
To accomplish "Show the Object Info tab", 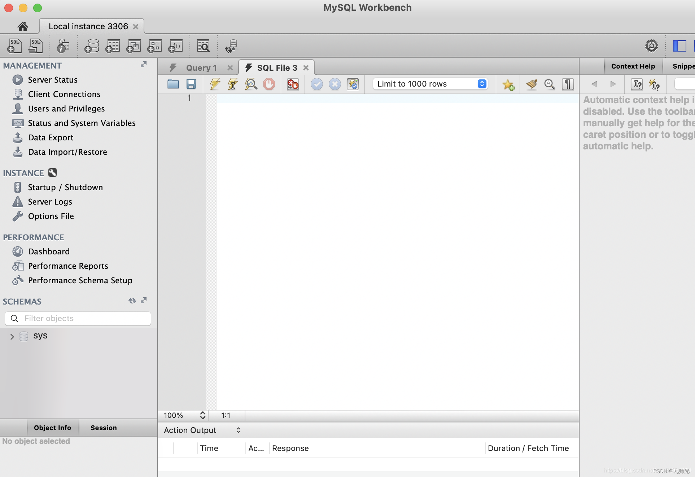I will point(53,428).
